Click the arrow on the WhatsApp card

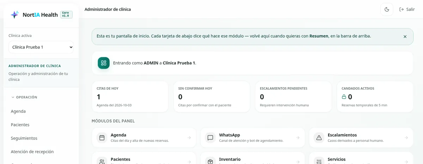(298, 138)
